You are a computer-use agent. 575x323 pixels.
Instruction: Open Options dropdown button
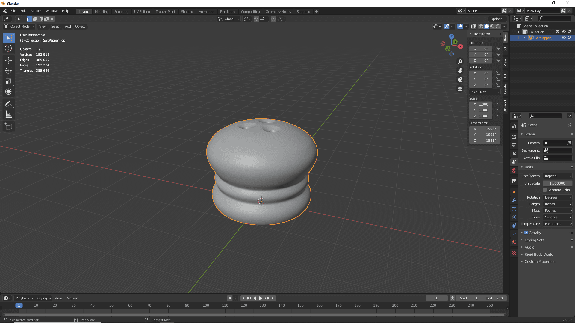tap(498, 19)
